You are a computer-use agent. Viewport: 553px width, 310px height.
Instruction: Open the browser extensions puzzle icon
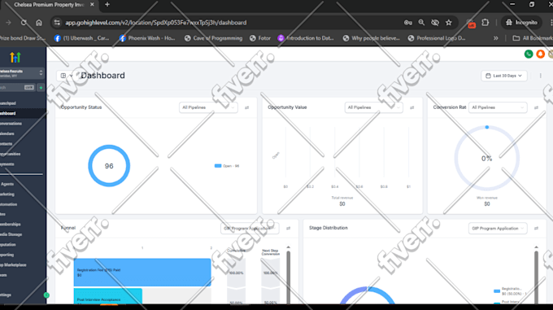[486, 23]
